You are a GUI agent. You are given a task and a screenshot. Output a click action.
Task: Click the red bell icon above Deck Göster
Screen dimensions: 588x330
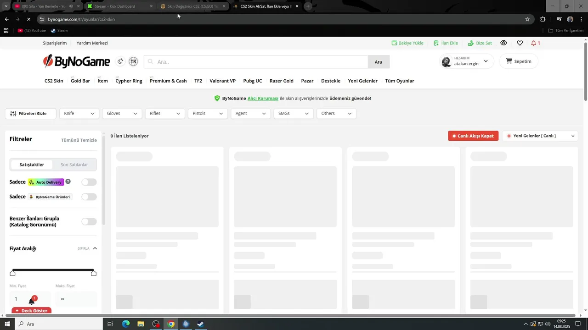(31, 301)
